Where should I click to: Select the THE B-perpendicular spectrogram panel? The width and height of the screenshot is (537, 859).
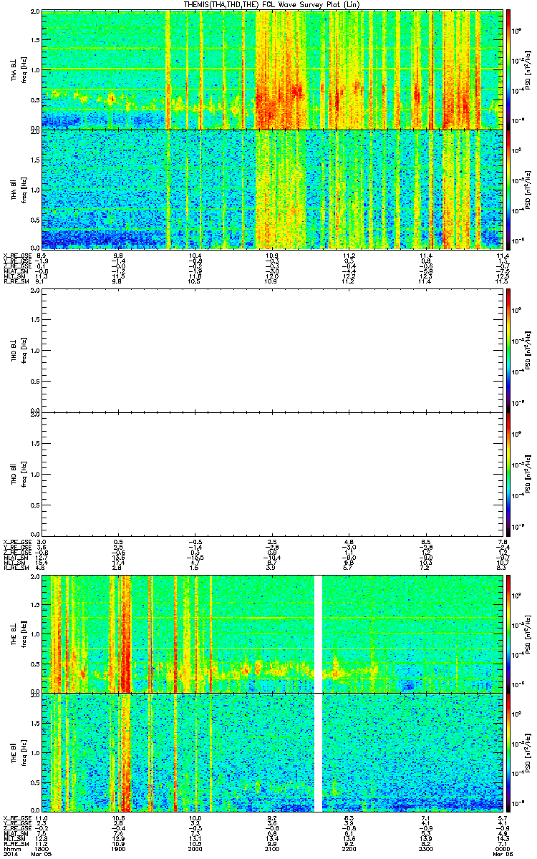pyautogui.click(x=272, y=634)
